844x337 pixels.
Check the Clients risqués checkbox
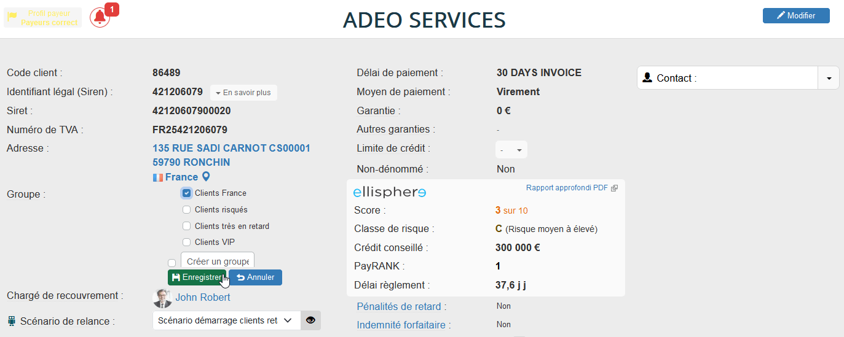(x=187, y=210)
